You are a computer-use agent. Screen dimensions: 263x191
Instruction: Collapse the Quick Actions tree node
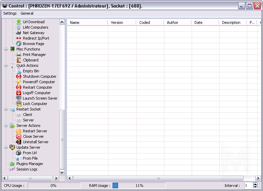[6, 65]
